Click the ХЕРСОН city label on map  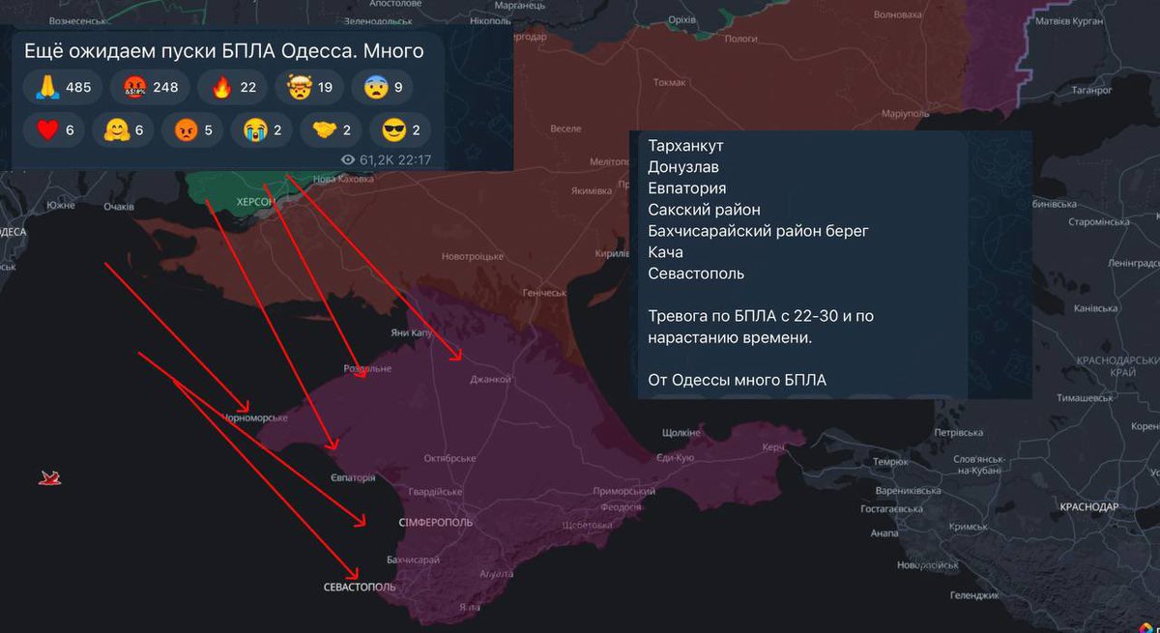pyautogui.click(x=255, y=201)
